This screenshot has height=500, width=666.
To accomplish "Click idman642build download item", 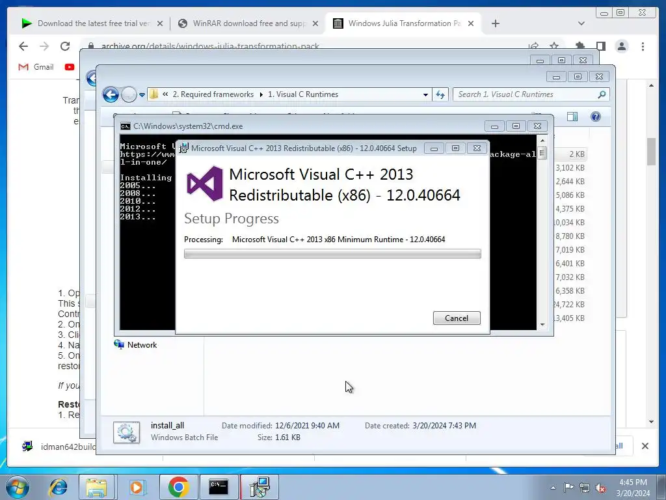I will 59,447.
